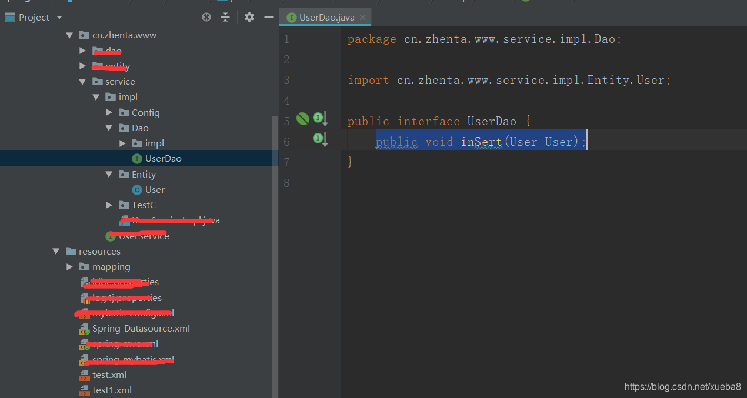747x398 pixels.
Task: Open Project panel settings gear
Action: pos(249,17)
